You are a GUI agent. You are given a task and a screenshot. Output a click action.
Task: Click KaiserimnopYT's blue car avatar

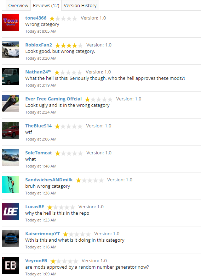point(11,238)
